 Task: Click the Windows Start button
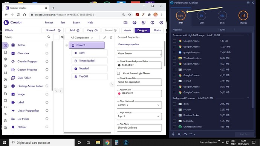[5, 143]
